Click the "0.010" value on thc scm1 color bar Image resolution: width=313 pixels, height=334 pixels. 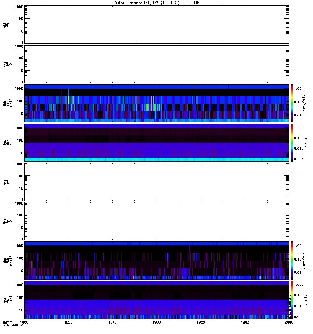299,306
